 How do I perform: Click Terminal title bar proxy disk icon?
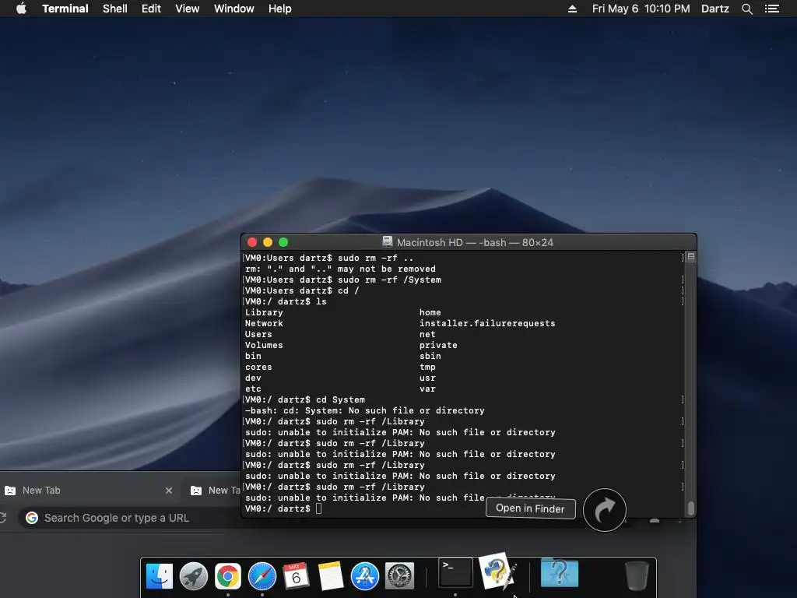388,242
